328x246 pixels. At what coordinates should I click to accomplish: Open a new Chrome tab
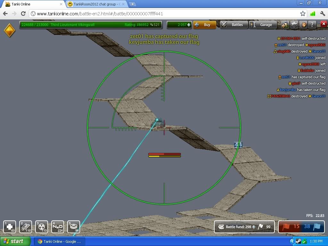click(x=133, y=4)
